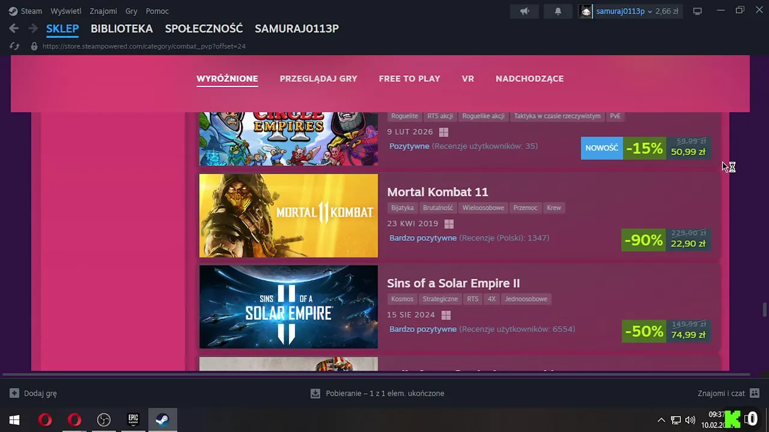Open the Znajomi menu
The height and width of the screenshot is (432, 769).
103,11
